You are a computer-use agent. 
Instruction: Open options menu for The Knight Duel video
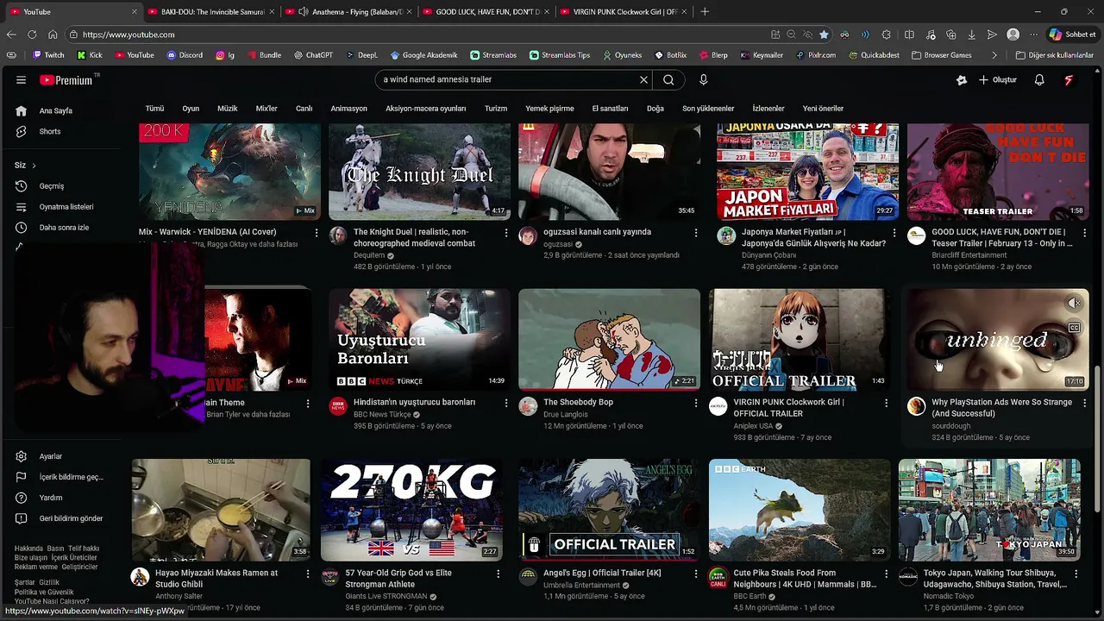tap(506, 233)
